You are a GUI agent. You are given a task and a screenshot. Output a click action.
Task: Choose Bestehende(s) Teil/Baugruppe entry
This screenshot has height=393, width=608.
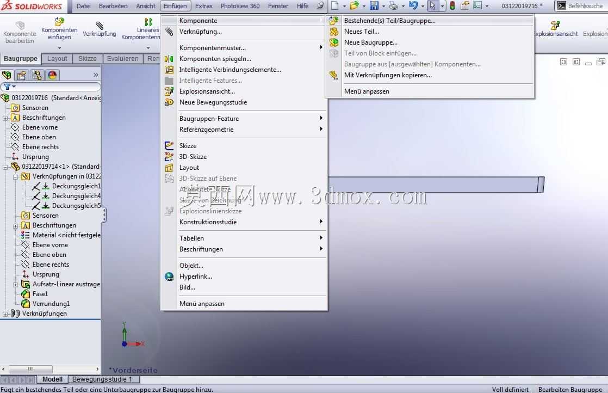(x=430, y=21)
